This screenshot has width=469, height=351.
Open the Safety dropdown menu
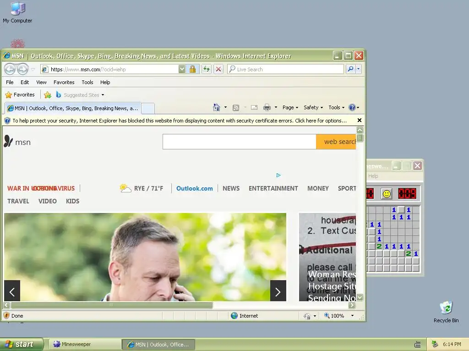coord(313,107)
